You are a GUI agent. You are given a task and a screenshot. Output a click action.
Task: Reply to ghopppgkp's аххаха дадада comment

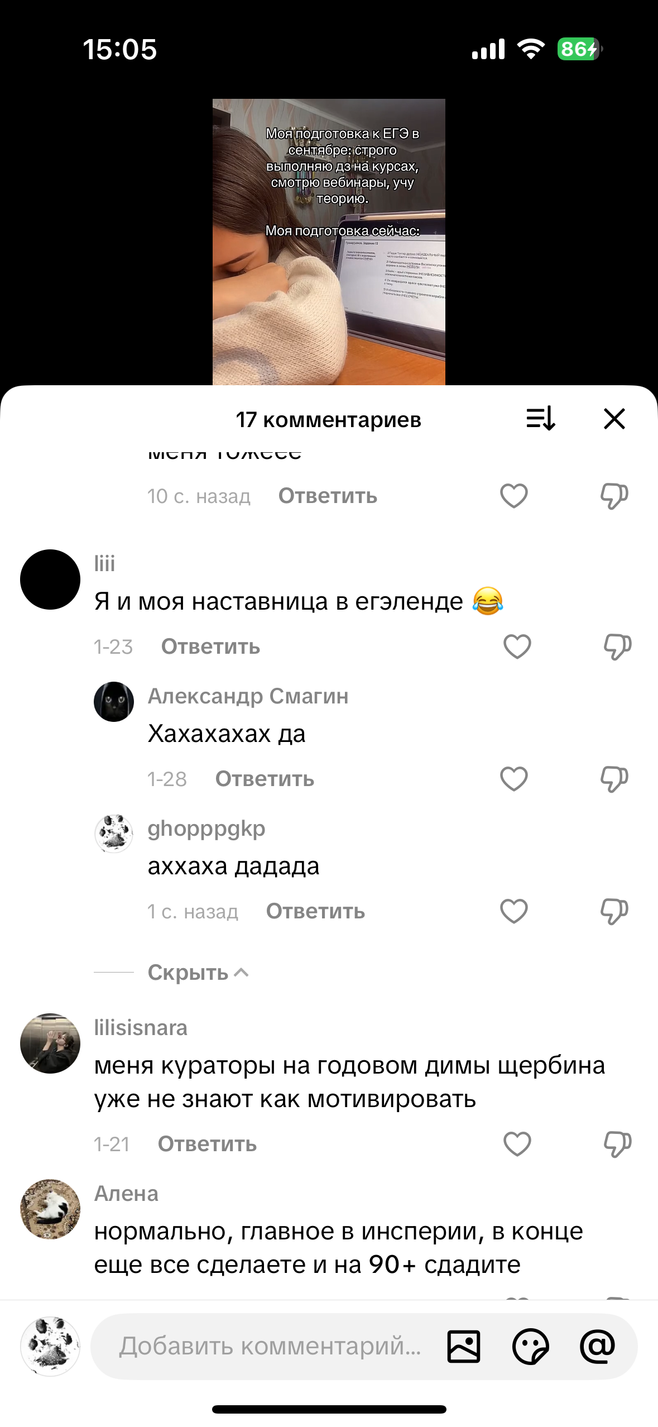(x=315, y=911)
